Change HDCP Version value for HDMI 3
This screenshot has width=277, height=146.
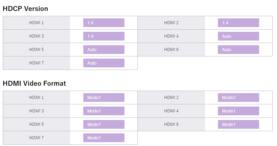tap(104, 36)
